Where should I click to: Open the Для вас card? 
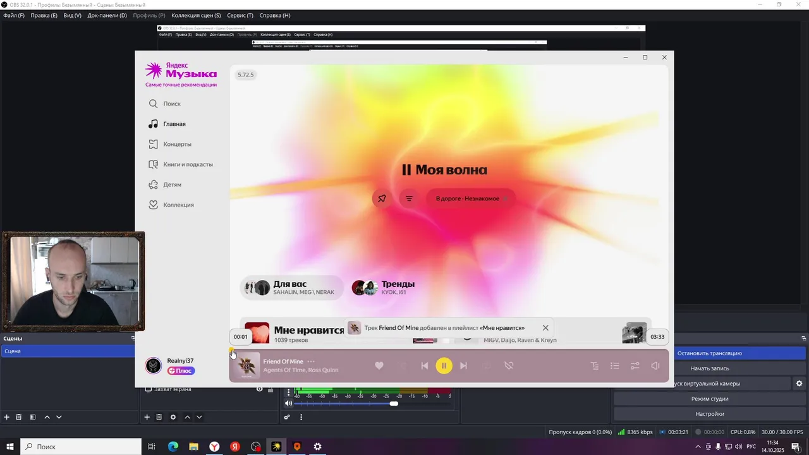coord(291,288)
